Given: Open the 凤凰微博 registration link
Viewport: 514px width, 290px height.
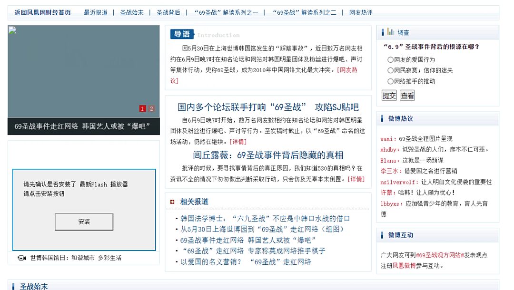Looking at the screenshot, I should click(404, 265).
